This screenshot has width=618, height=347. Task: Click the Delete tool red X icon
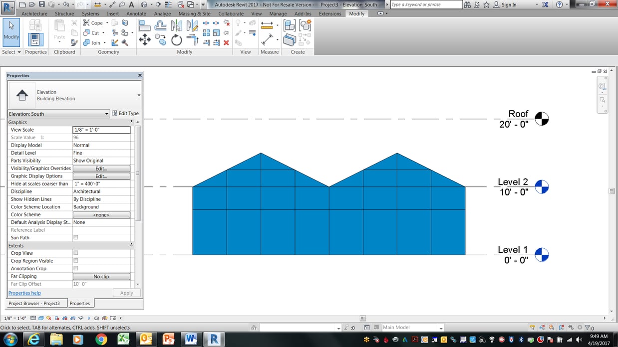[226, 42]
